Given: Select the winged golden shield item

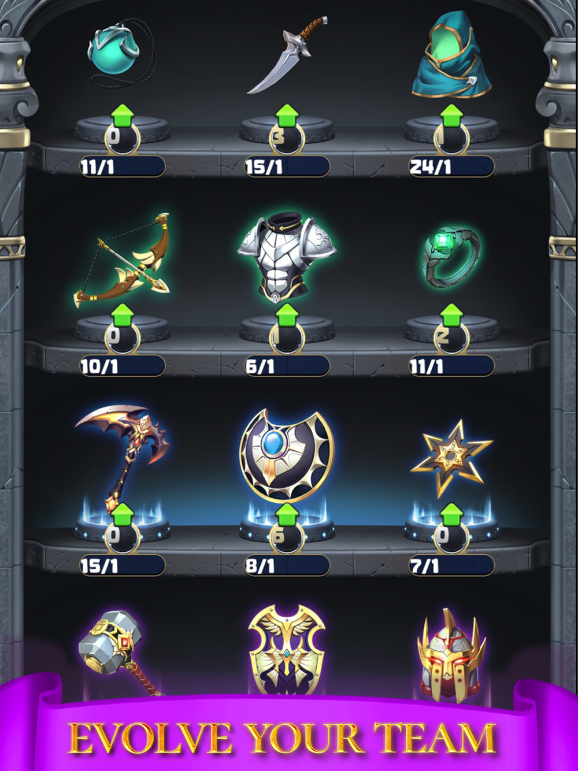Looking at the screenshot, I should pyautogui.click(x=287, y=649).
